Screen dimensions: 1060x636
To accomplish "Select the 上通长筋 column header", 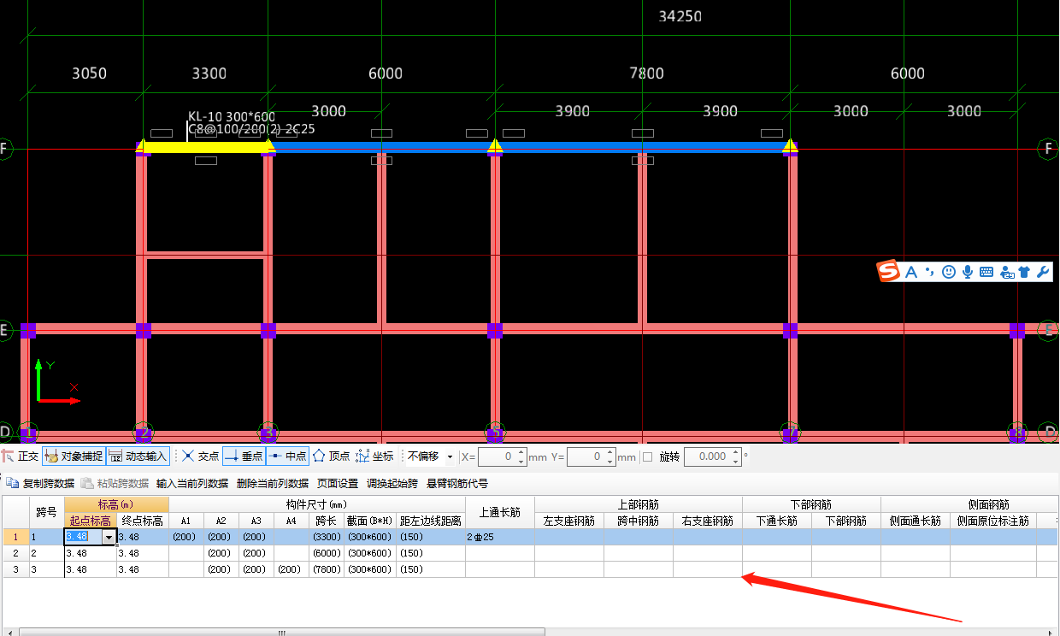I will 500,513.
